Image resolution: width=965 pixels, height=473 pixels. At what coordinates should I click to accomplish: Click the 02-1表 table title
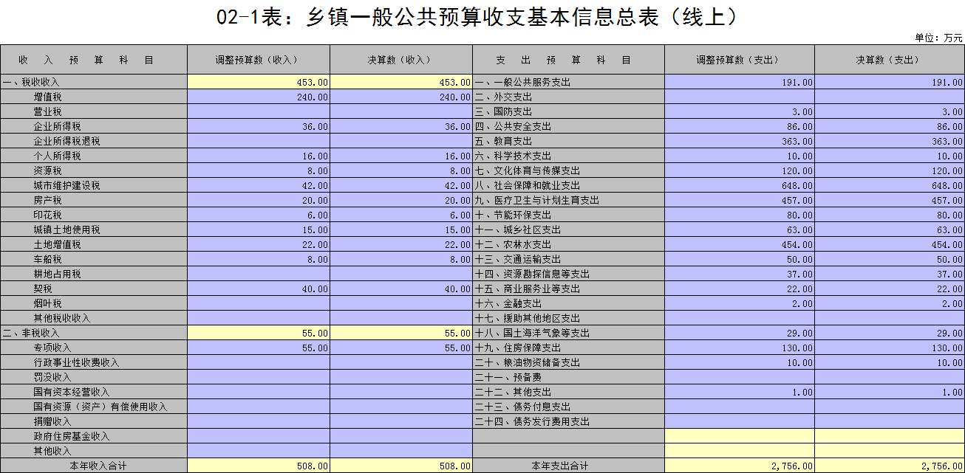pyautogui.click(x=477, y=18)
